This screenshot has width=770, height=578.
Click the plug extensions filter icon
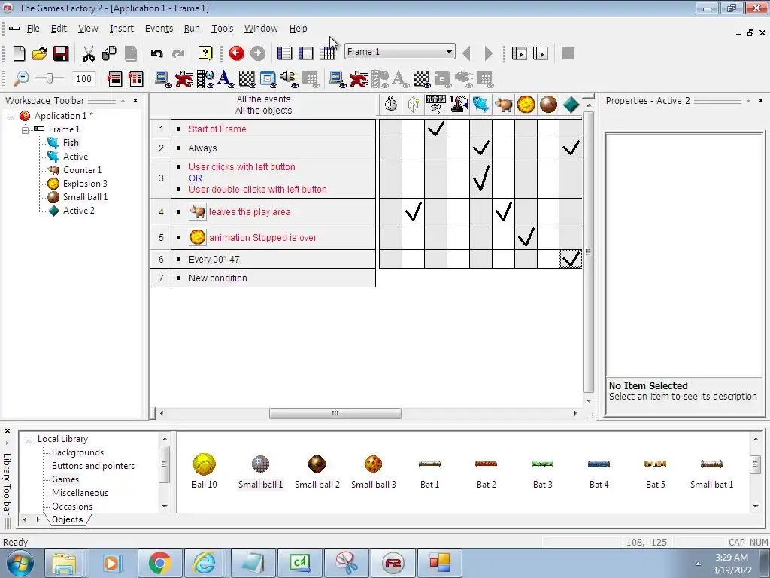(x=289, y=78)
